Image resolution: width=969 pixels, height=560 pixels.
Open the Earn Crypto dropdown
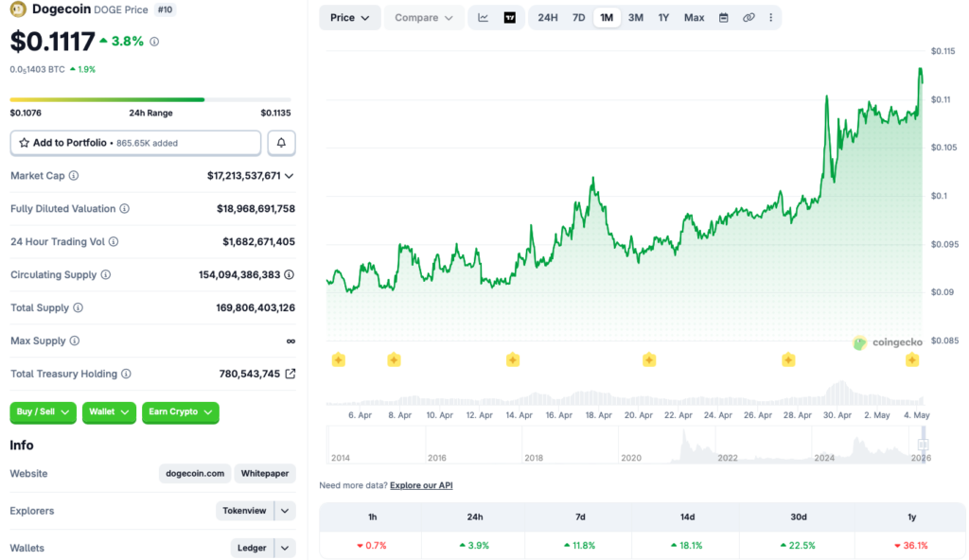point(181,412)
